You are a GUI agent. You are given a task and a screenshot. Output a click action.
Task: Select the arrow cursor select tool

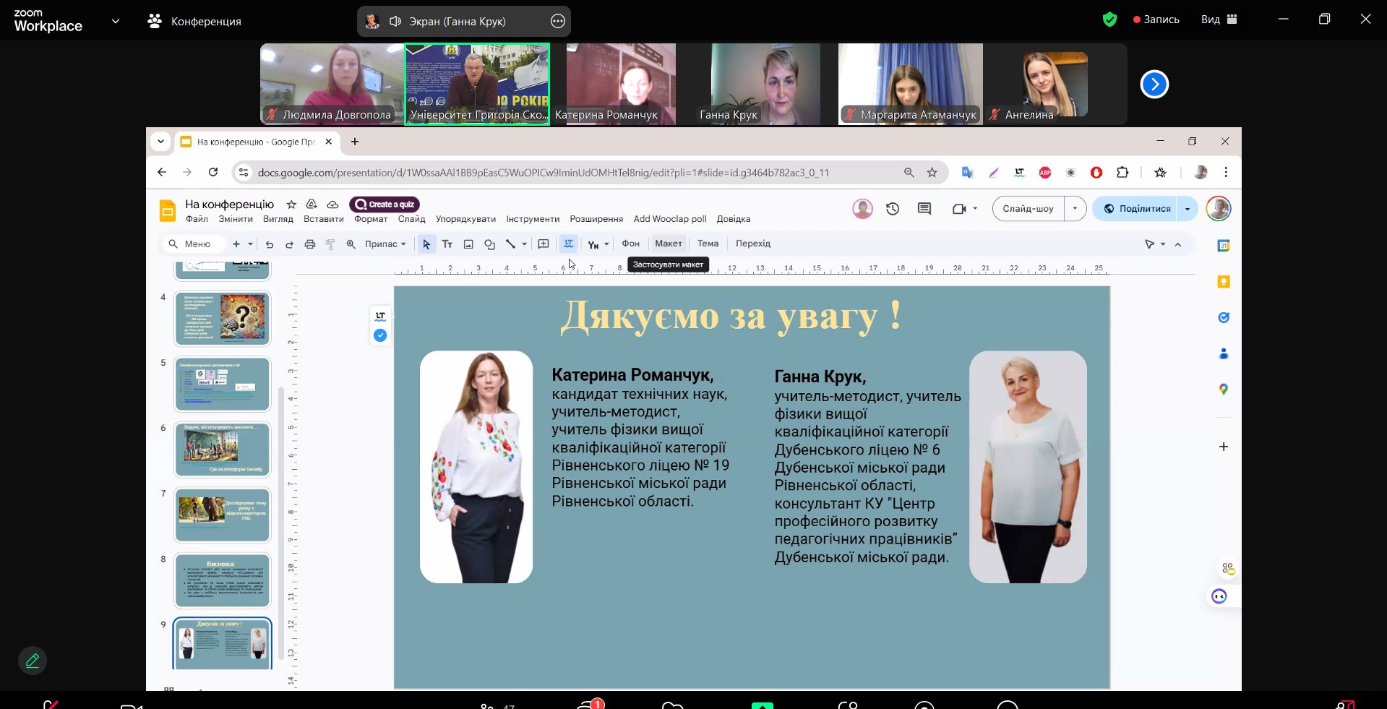point(426,244)
